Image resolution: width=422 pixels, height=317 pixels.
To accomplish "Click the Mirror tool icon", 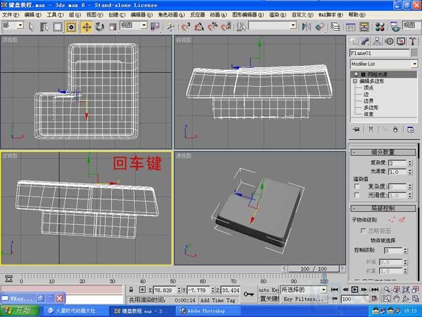I will (306, 27).
